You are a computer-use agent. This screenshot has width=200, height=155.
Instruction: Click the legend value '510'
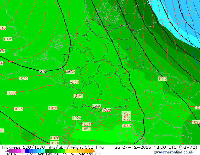[33, 154]
